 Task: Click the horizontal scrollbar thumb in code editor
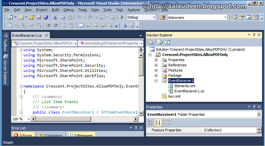(63, 119)
